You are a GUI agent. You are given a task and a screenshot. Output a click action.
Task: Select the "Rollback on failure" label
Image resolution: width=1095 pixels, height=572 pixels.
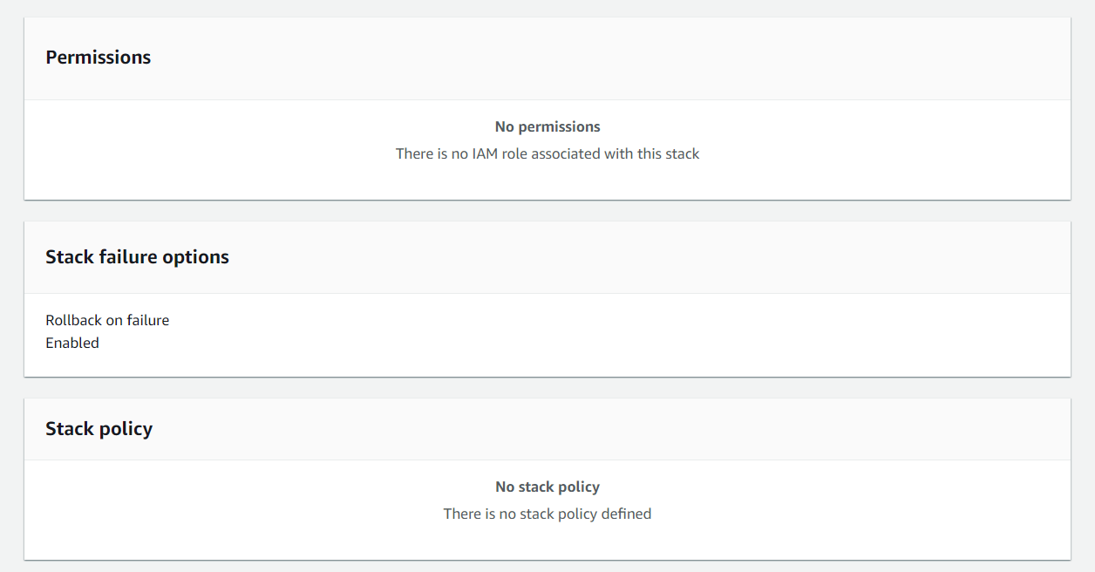[x=107, y=320]
